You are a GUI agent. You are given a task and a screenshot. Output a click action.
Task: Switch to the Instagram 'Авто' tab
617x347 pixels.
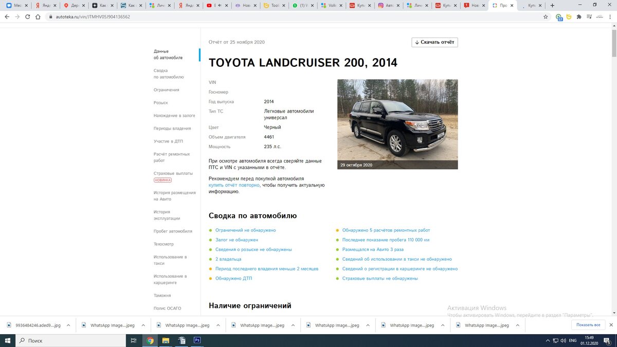pyautogui.click(x=388, y=5)
